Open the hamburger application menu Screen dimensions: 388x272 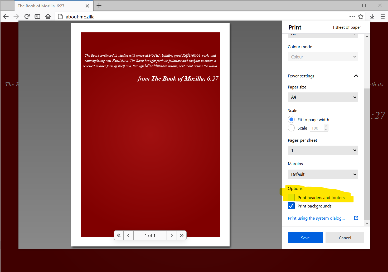[383, 17]
